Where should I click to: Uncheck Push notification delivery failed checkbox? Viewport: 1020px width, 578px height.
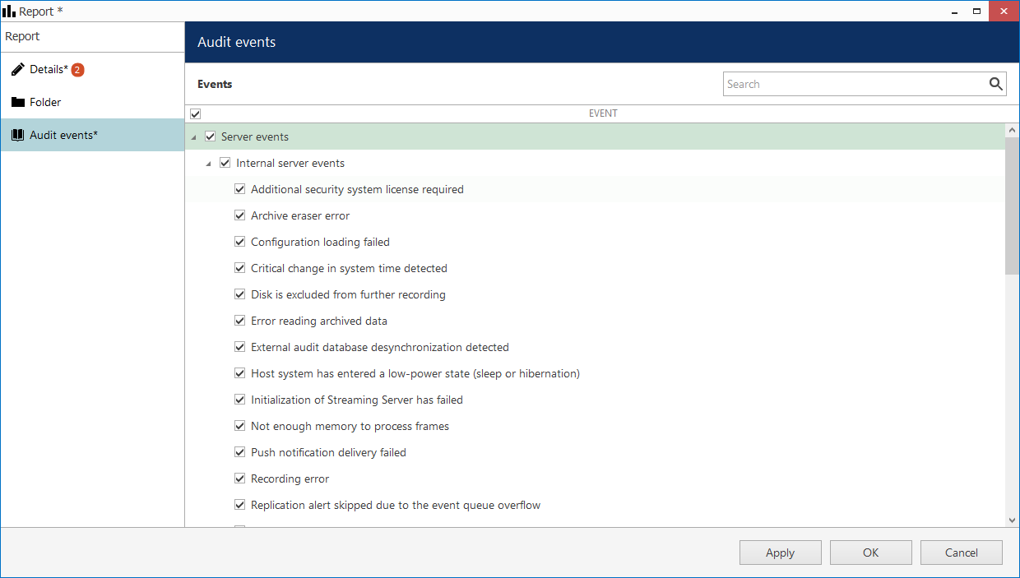pos(239,452)
